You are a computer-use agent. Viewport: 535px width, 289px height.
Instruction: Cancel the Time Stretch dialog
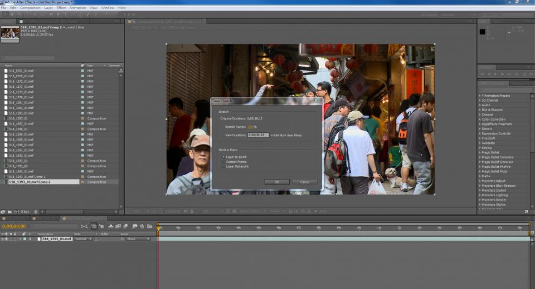[305, 182]
